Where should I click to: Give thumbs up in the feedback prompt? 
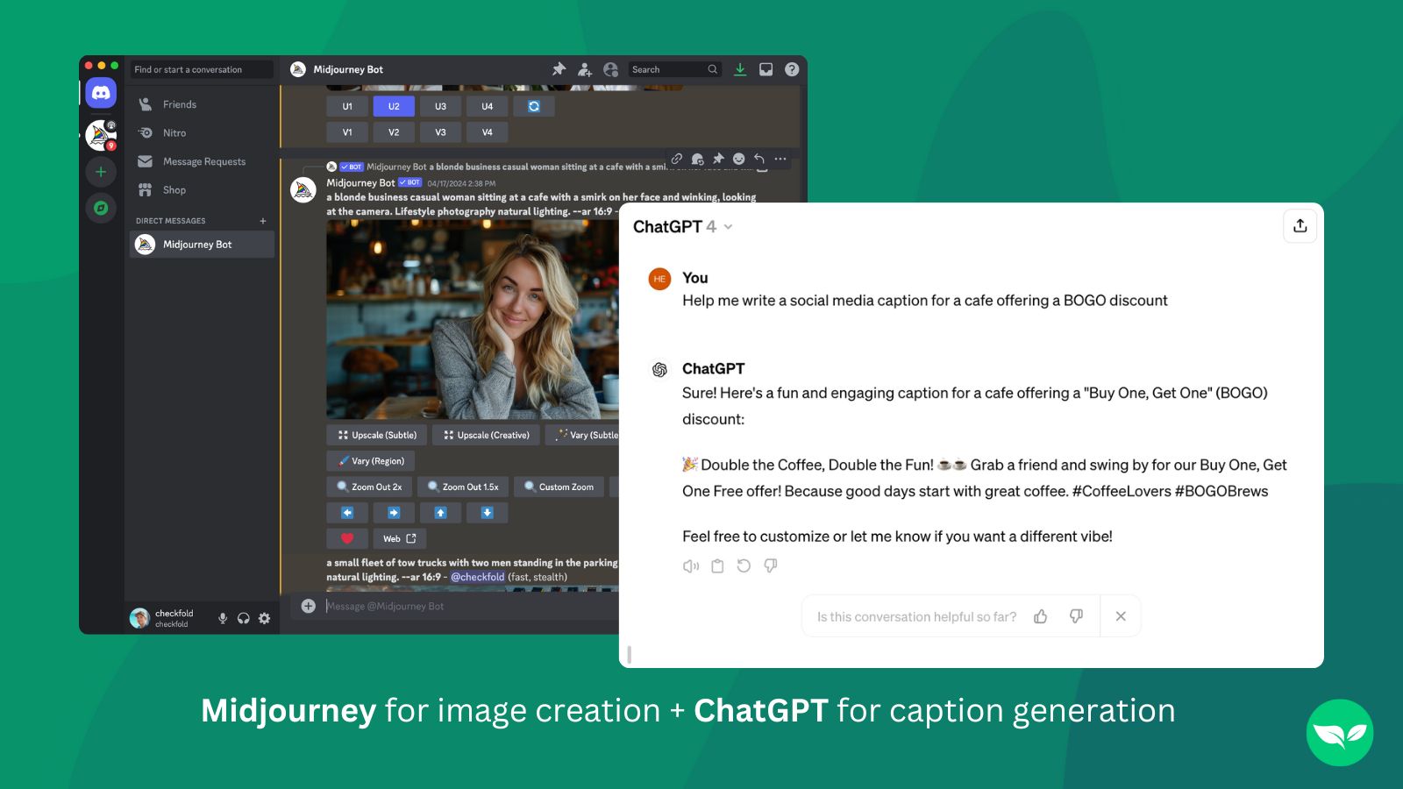1041,616
